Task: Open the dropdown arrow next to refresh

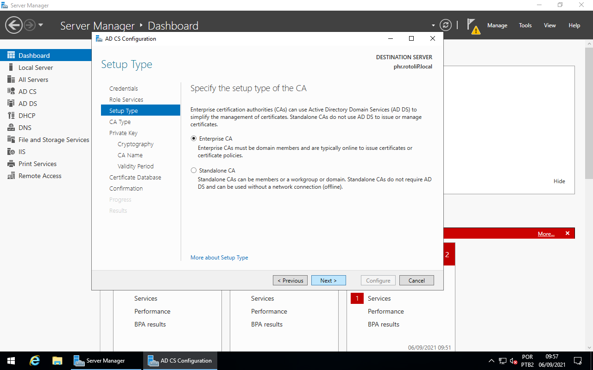Action: click(x=433, y=25)
